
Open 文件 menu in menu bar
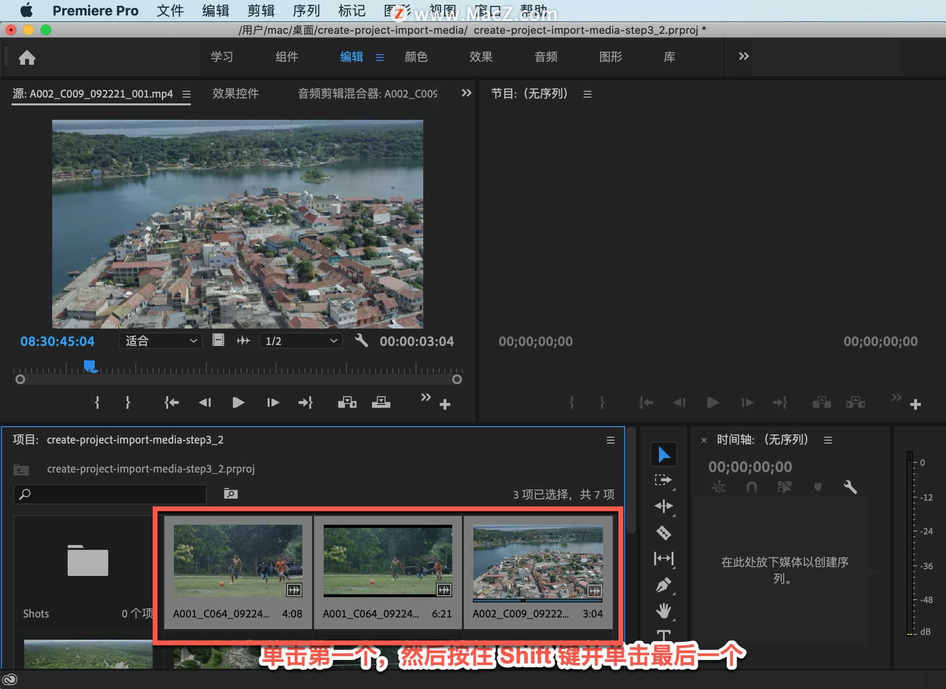pyautogui.click(x=170, y=10)
